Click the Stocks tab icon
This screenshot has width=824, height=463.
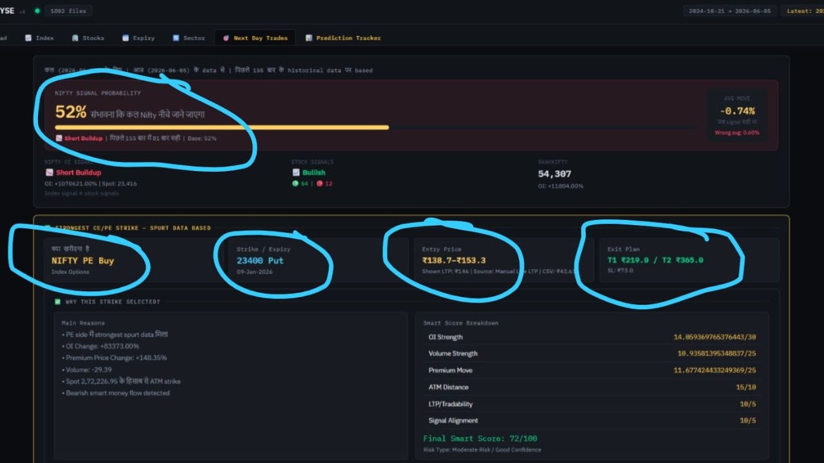75,38
